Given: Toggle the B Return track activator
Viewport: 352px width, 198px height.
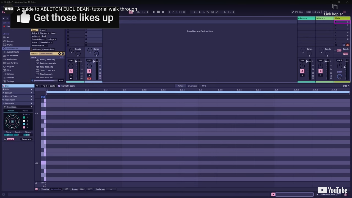Looking at the screenshot, I should [320, 71].
